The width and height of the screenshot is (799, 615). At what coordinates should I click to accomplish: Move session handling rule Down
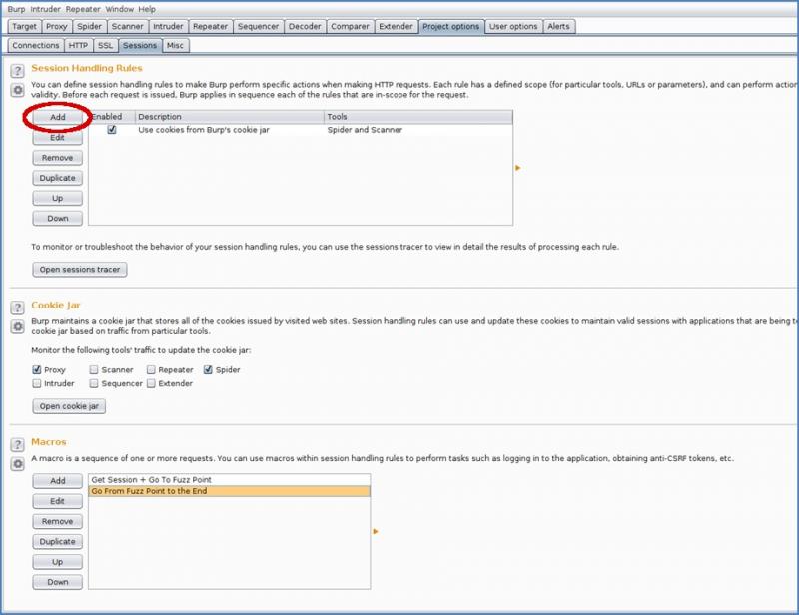point(58,218)
